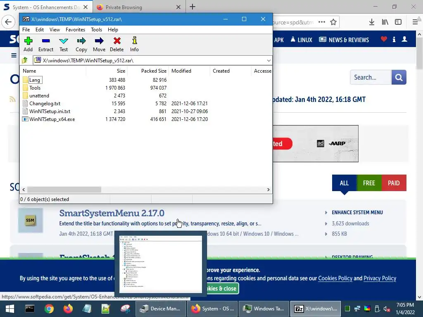Image resolution: width=423 pixels, height=317 pixels.
Task: Click the Copy toolbar button
Action: pyautogui.click(x=81, y=44)
